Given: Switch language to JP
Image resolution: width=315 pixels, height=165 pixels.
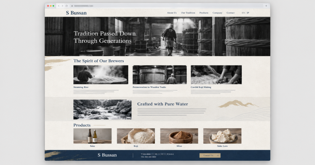Looking at the screenshot, I should point(248,13).
